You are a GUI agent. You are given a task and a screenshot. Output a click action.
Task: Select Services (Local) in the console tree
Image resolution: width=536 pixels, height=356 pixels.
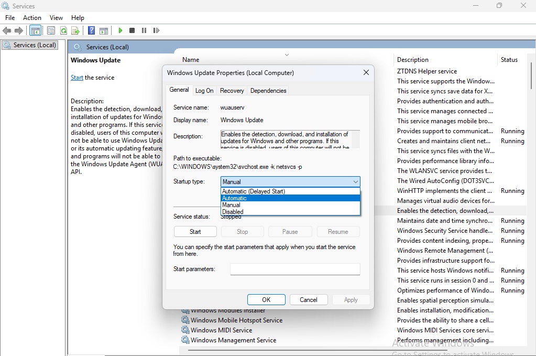point(30,45)
